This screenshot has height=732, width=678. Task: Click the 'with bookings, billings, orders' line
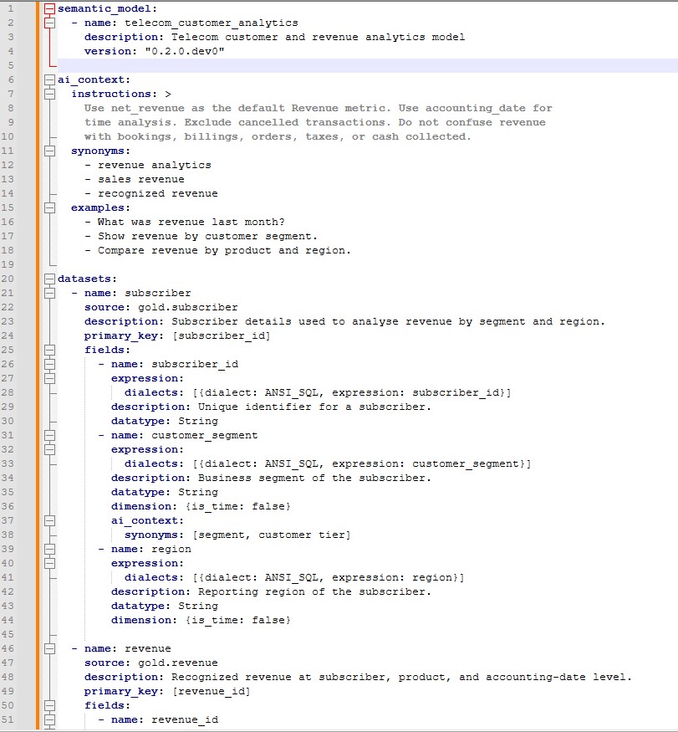278,137
